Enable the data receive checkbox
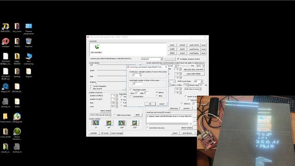 click(x=91, y=89)
